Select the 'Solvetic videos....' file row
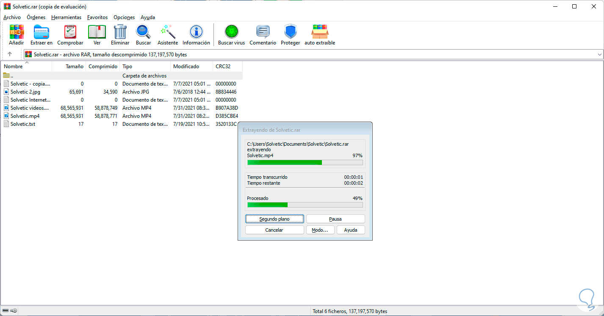Screen dimensions: 604x316 click(122, 108)
